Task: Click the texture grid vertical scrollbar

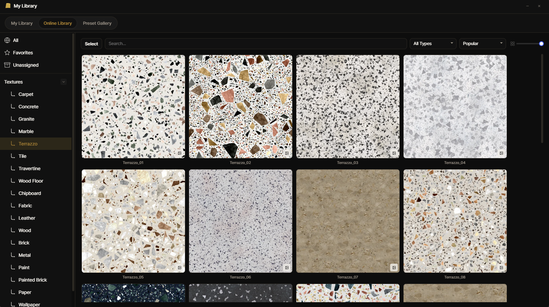Action: tap(542, 98)
